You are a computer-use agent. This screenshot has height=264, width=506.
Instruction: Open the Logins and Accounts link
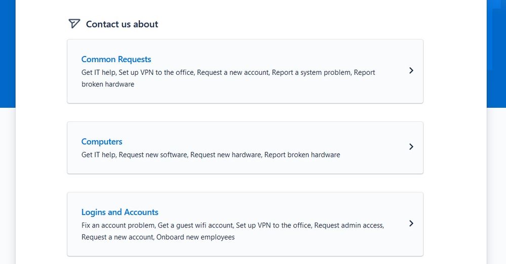120,212
